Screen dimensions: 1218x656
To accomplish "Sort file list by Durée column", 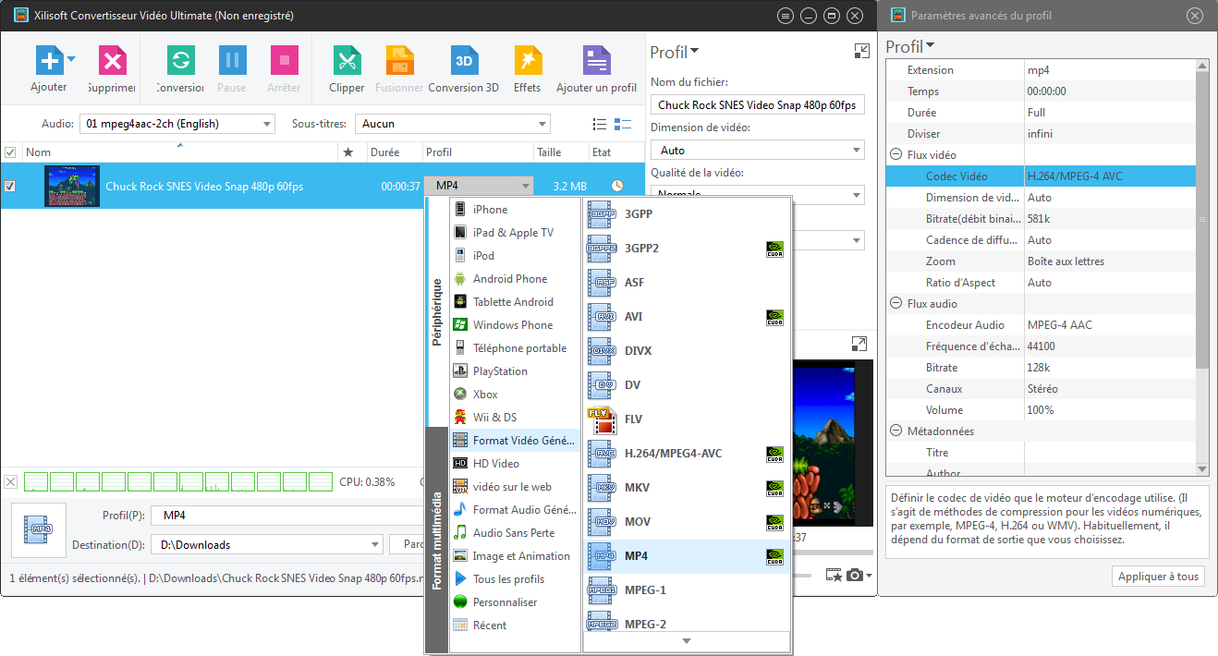I will (384, 152).
